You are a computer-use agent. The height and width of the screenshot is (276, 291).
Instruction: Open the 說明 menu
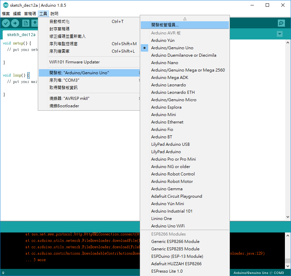pos(54,13)
